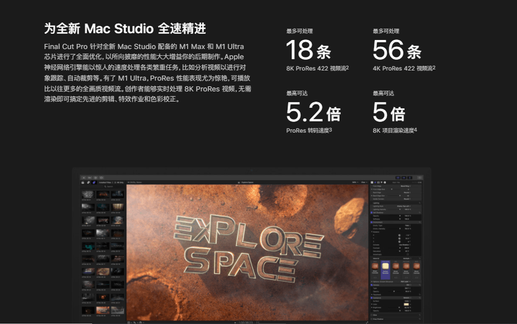Click the "5.2 倍" statistic
Screen dimensions: 517x324
point(313,112)
